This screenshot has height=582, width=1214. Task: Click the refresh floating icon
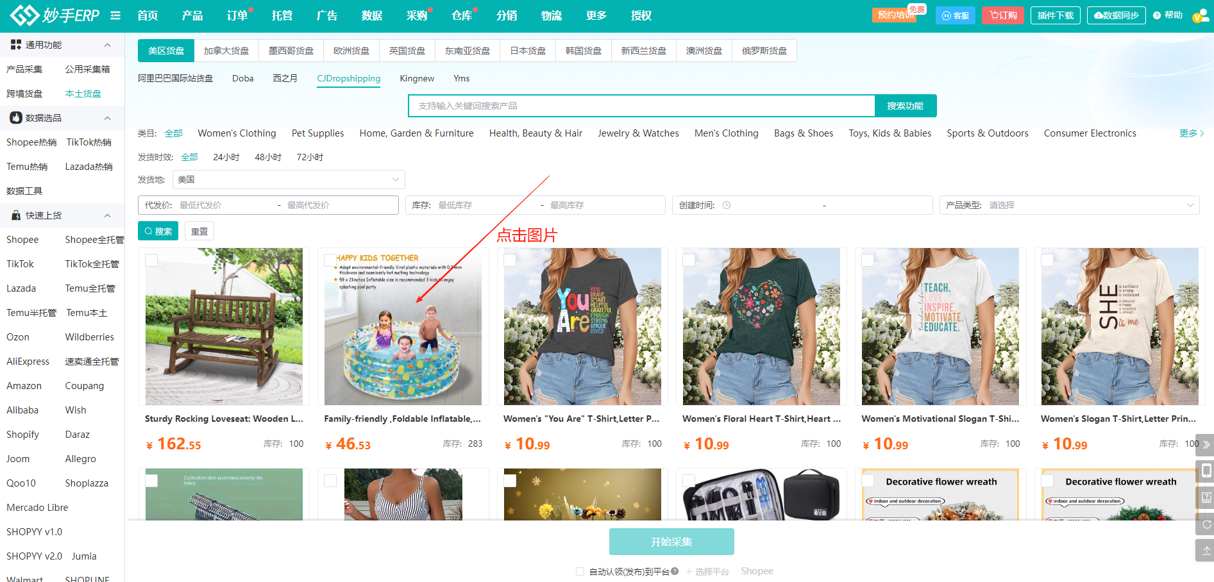click(x=1206, y=524)
